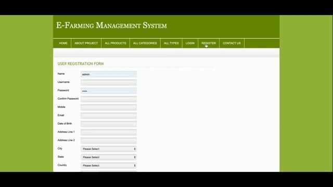Open the State dropdown
333x187 pixels.
(109, 157)
